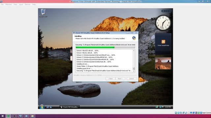Click the recording status icon
Screen dimensions: 211x118
(194, 113)
